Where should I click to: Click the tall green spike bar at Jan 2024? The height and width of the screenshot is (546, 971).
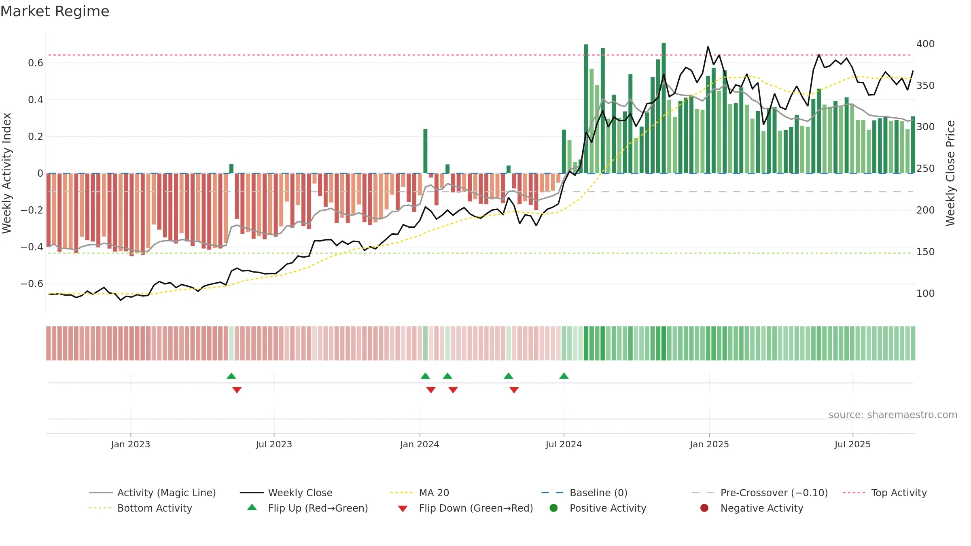(425, 151)
